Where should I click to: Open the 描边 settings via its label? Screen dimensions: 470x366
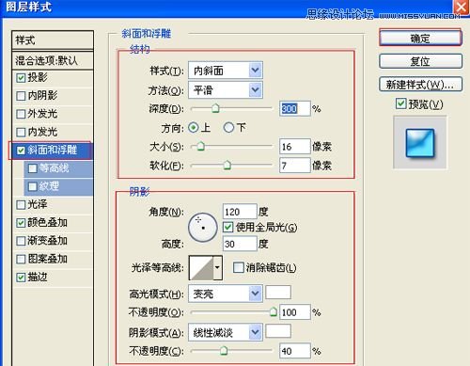(x=38, y=277)
